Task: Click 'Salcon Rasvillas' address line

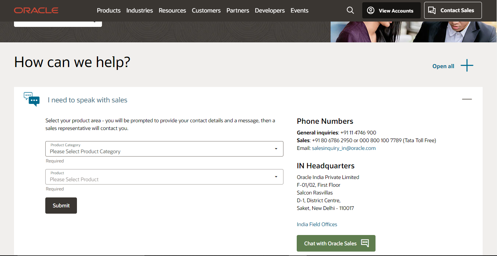Action: click(315, 193)
